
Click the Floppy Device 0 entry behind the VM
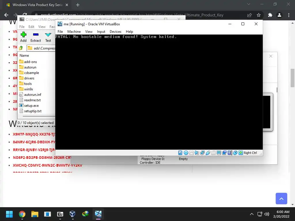(x=153, y=159)
